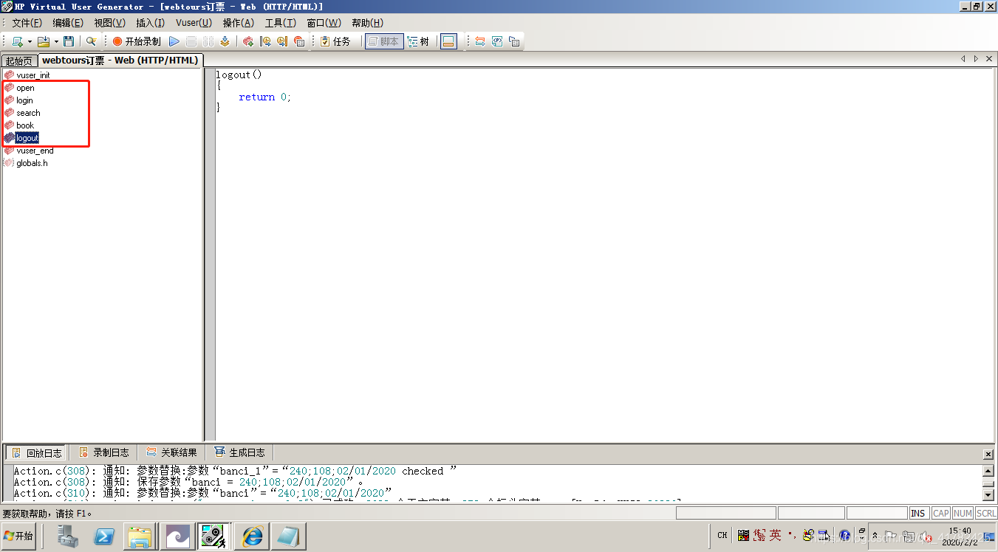Click the red insert-transaction toolbar icon
This screenshot has width=998, height=552.
pyautogui.click(x=248, y=41)
